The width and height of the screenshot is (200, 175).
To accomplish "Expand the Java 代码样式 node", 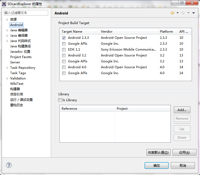I will coord(7,41).
